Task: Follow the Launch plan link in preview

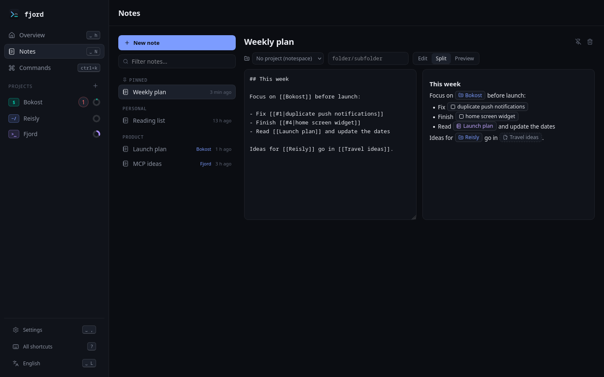Action: [x=475, y=126]
